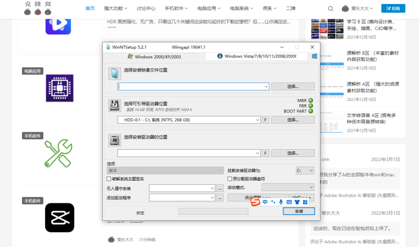The width and height of the screenshot is (419, 247).
Task: Open 佣系 navigation menu
Action: point(269,9)
